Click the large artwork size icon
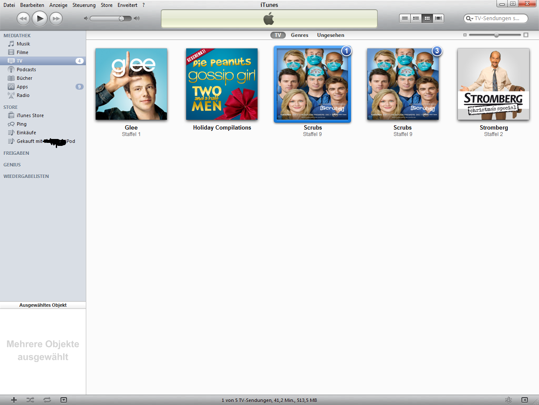The height and width of the screenshot is (405, 539). tap(526, 35)
